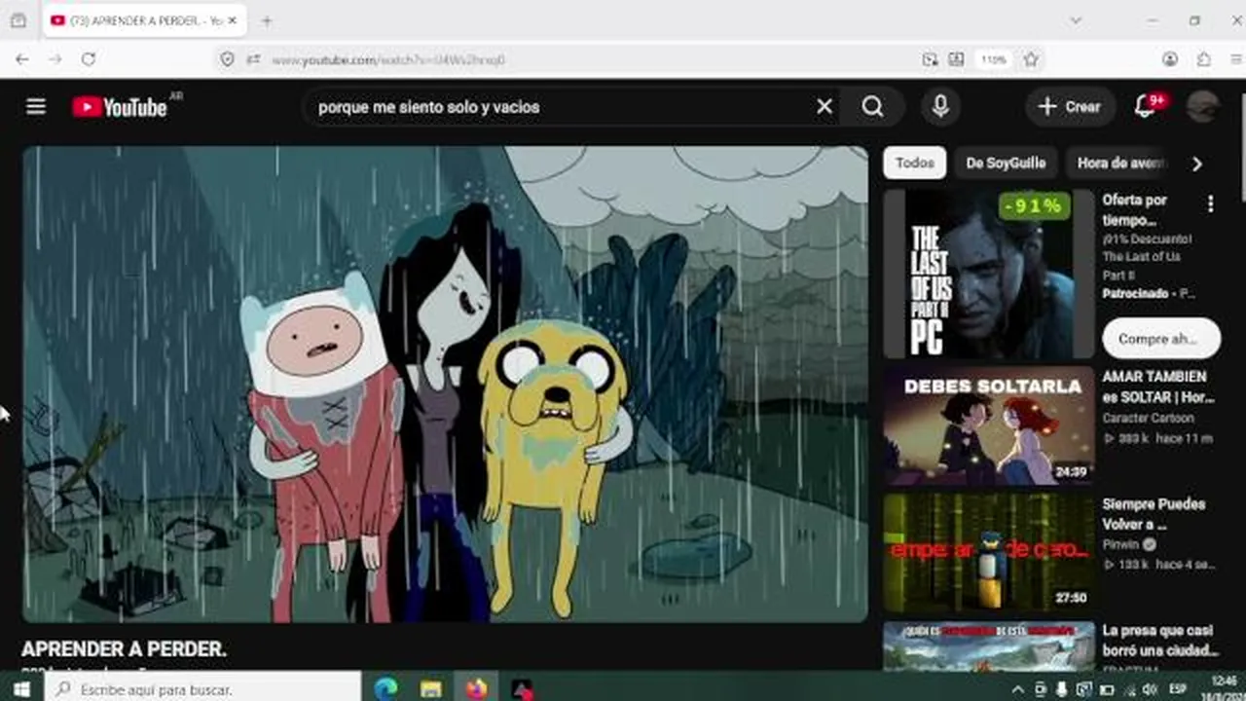Click APRENDER A PERDER video title
This screenshot has height=701, width=1246.
[124, 648]
